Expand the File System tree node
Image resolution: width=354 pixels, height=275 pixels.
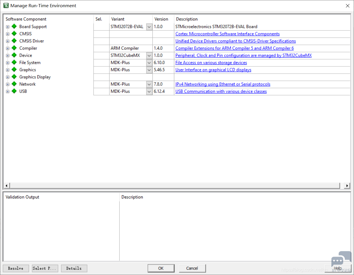(8, 63)
